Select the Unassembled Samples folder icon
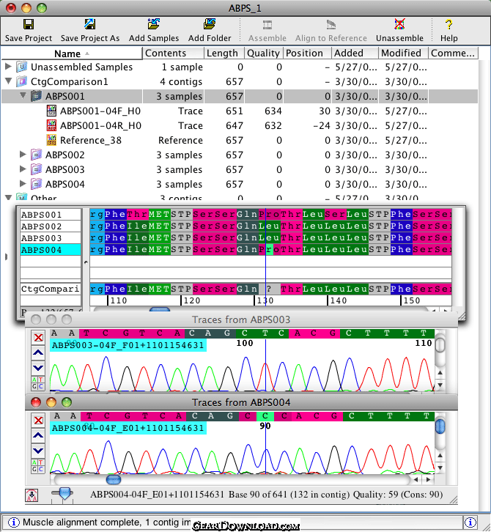 22,67
